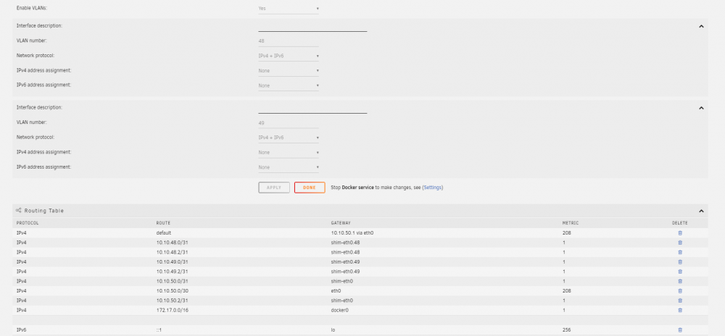Click the DELETE column header
The image size is (725, 336).
pyautogui.click(x=680, y=223)
